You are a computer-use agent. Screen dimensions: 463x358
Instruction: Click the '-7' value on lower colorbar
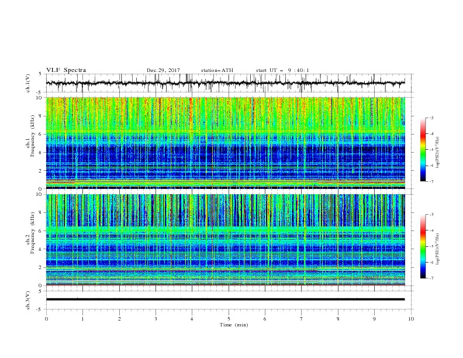click(431, 278)
